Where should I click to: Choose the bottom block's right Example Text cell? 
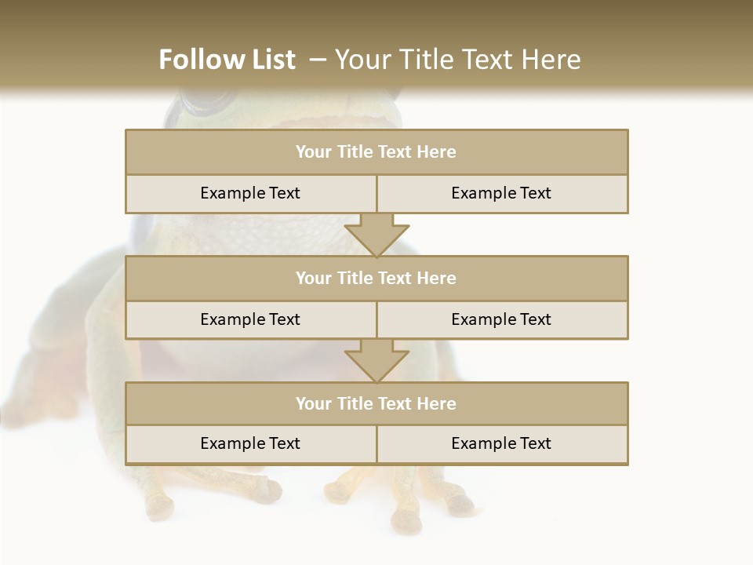point(502,444)
